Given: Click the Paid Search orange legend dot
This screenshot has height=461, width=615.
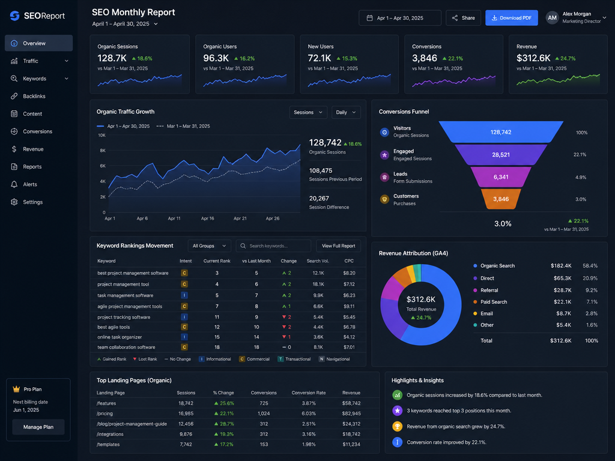Looking at the screenshot, I should click(475, 302).
